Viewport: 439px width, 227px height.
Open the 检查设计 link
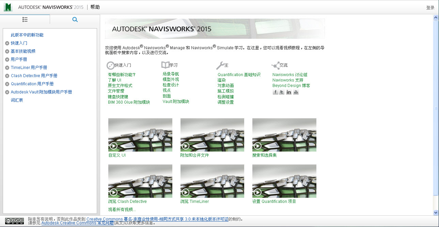click(x=171, y=85)
